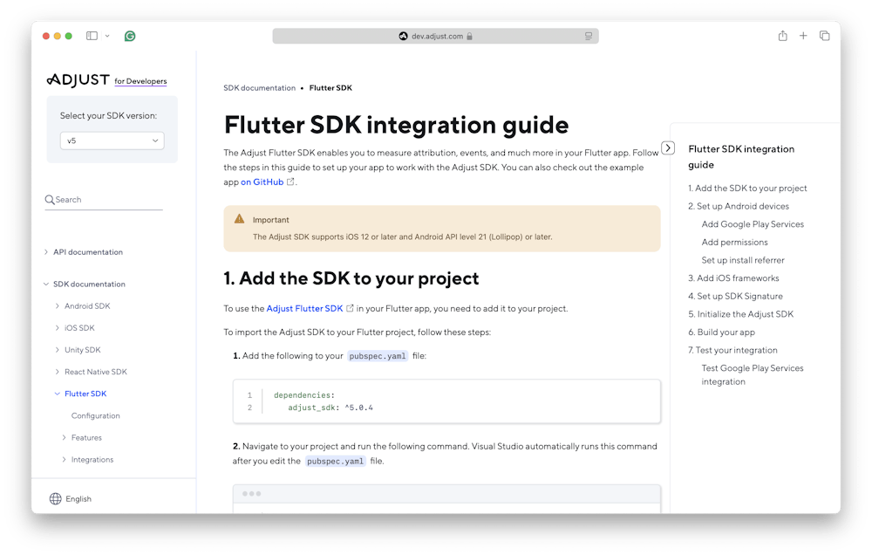Image resolution: width=872 pixels, height=555 pixels.
Task: Open React Native SDK in sidebar
Action: click(x=96, y=372)
